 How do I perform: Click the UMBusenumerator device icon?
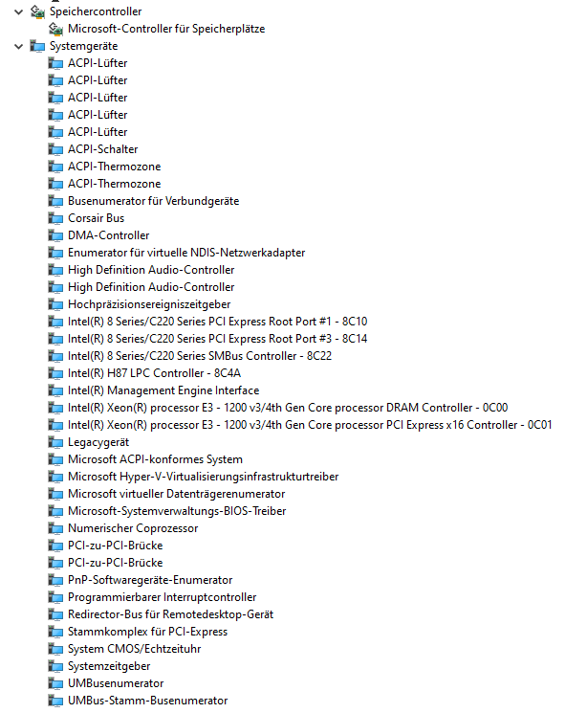pyautogui.click(x=55, y=683)
